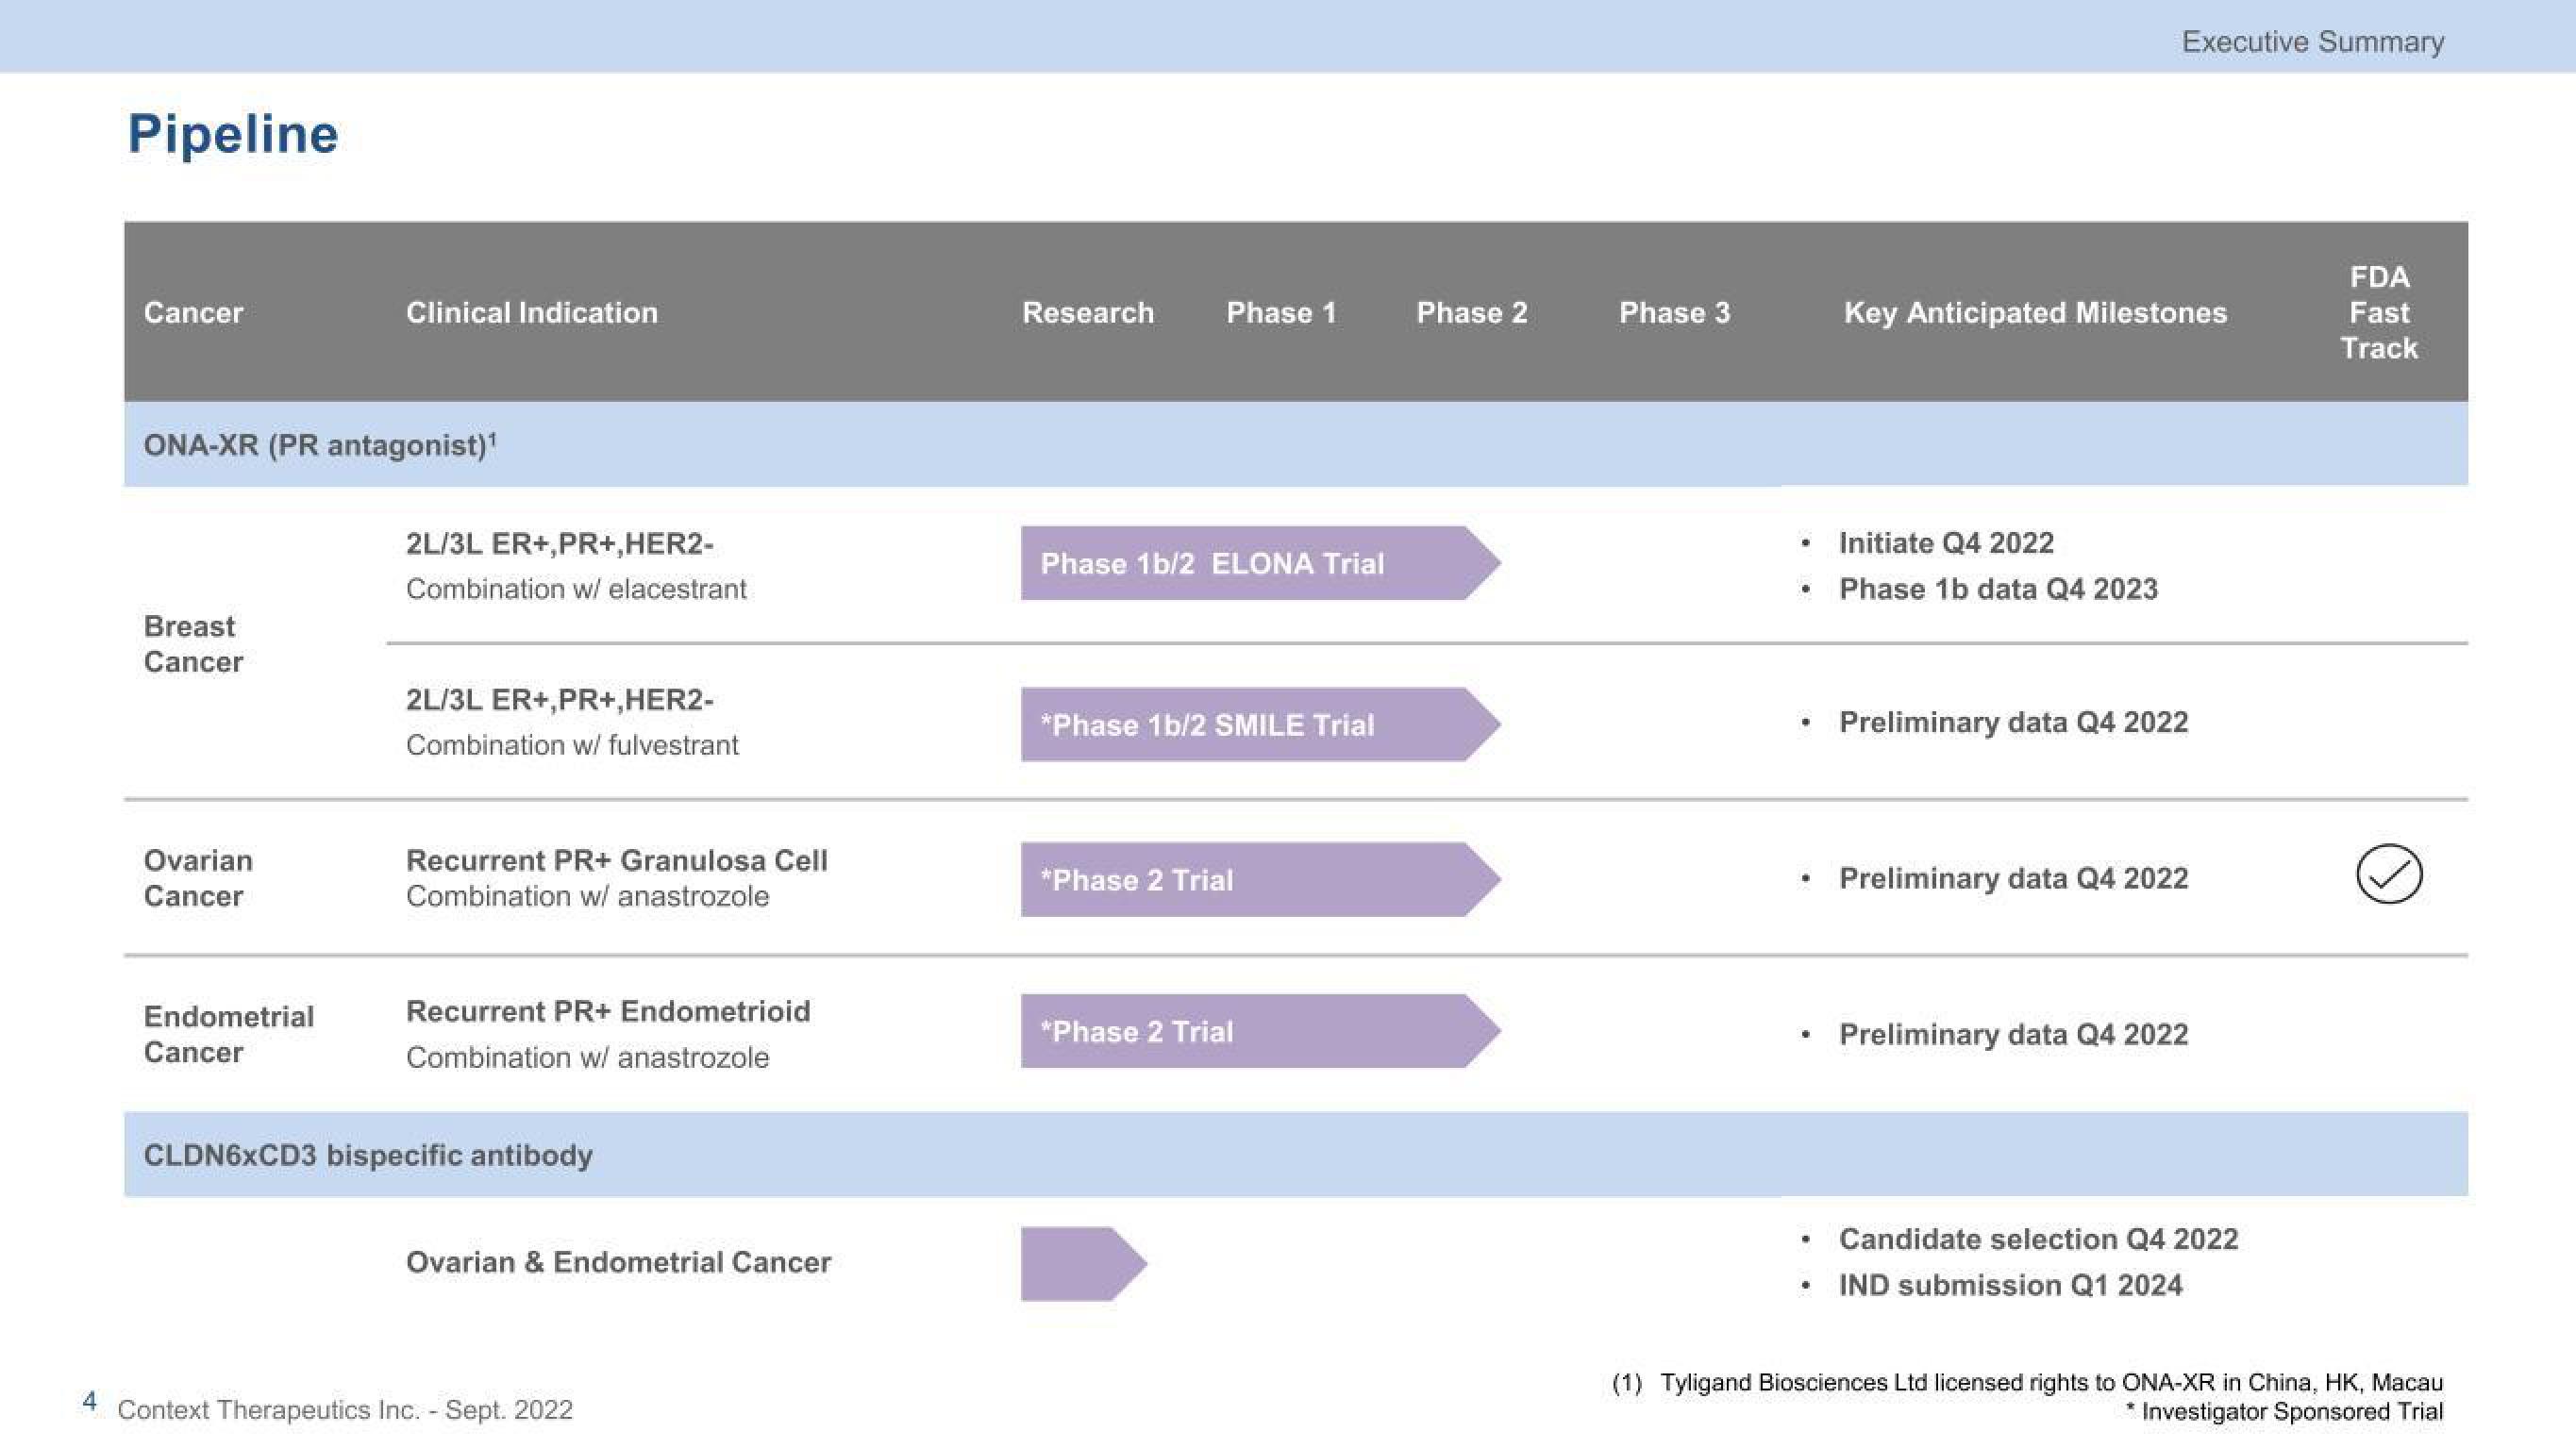Select the Endometrial Cancer row label
The image size is (2576, 1448).
[x=229, y=1034]
